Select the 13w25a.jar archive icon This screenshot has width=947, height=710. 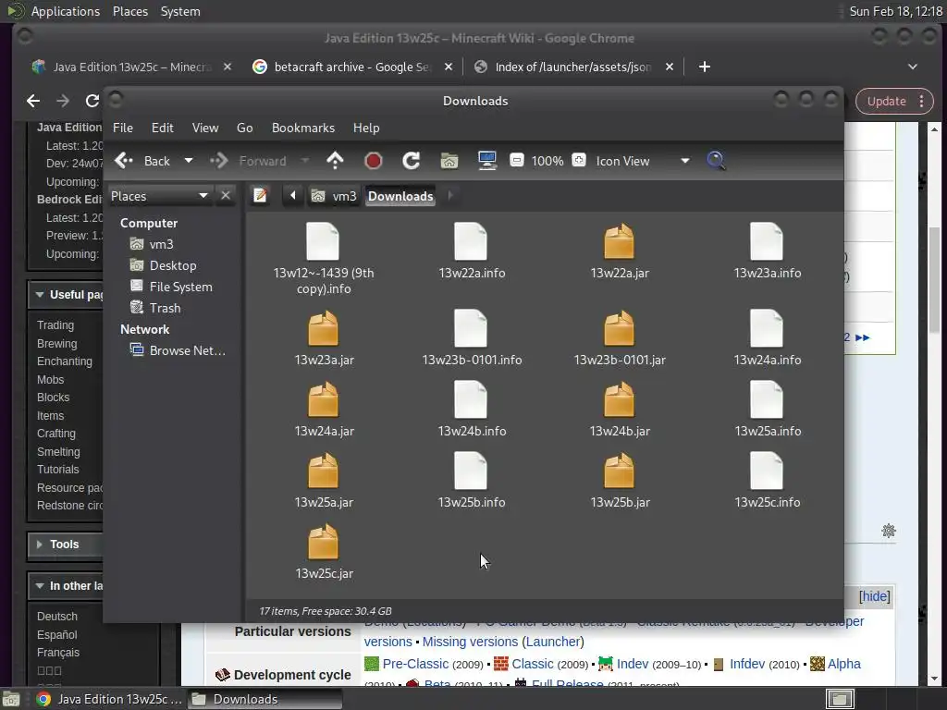(323, 471)
